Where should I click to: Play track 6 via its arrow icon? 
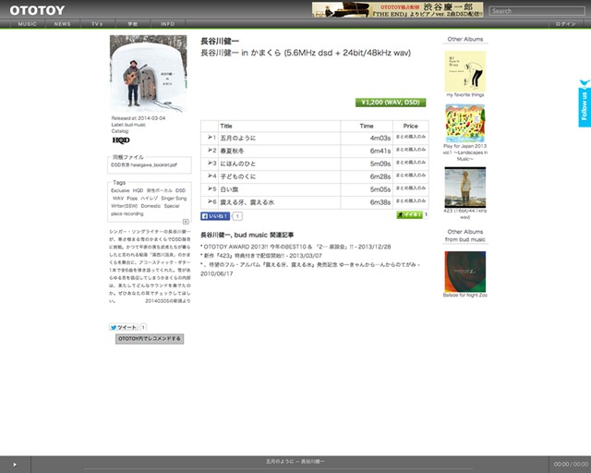pyautogui.click(x=211, y=201)
